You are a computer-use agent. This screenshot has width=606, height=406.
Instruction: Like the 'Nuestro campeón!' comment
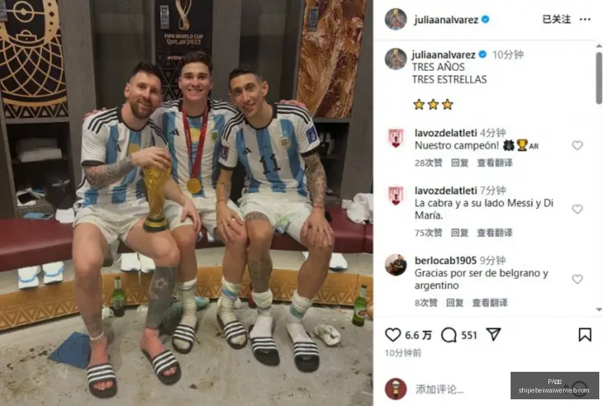pos(577,145)
